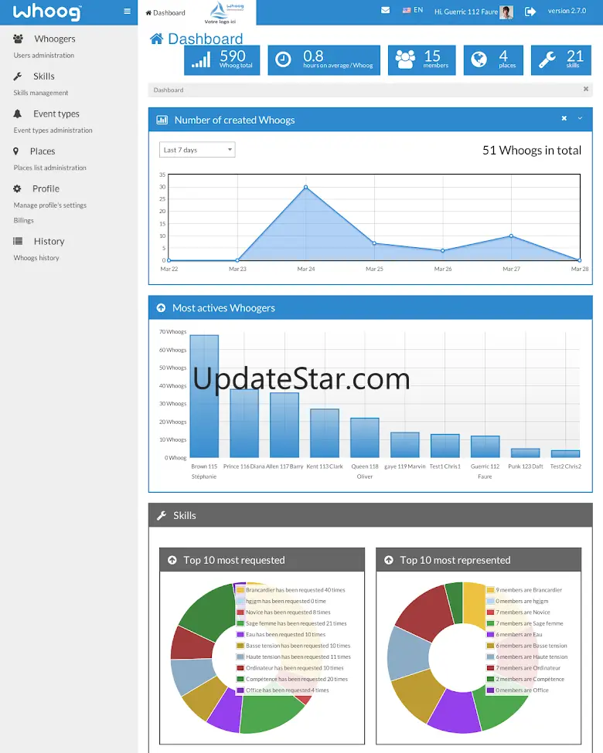Click the Profile gear icon
The height and width of the screenshot is (753, 603).
point(17,188)
